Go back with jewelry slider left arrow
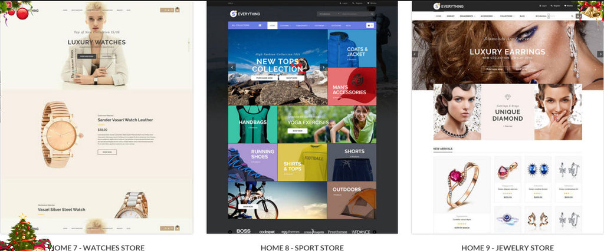 click(415, 54)
